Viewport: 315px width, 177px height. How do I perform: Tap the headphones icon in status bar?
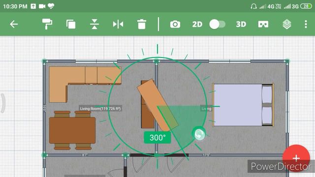point(254,6)
